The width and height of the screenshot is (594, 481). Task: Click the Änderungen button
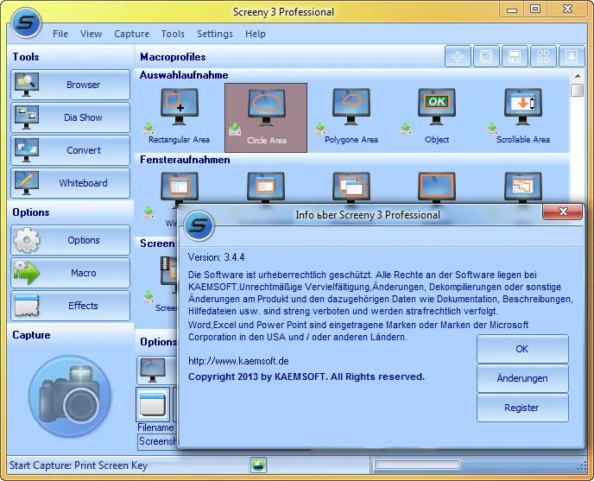coord(522,378)
